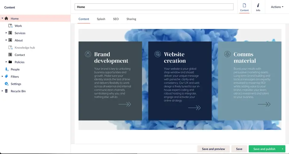Viewport: 289px width, 154px height.
Task: Open the Save and publish options arrow
Action: click(x=283, y=149)
